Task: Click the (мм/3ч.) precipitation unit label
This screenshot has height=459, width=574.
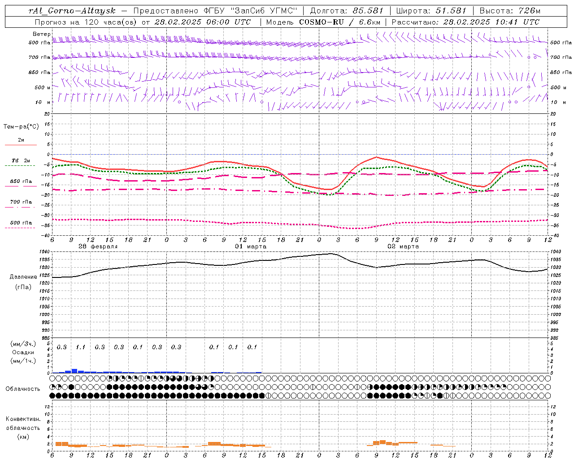Action: point(23,344)
